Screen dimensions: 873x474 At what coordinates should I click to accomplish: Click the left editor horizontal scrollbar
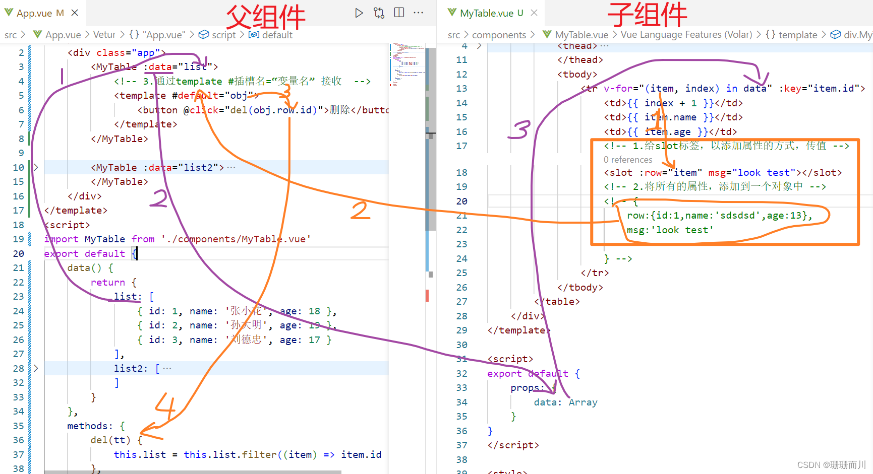pos(193,472)
